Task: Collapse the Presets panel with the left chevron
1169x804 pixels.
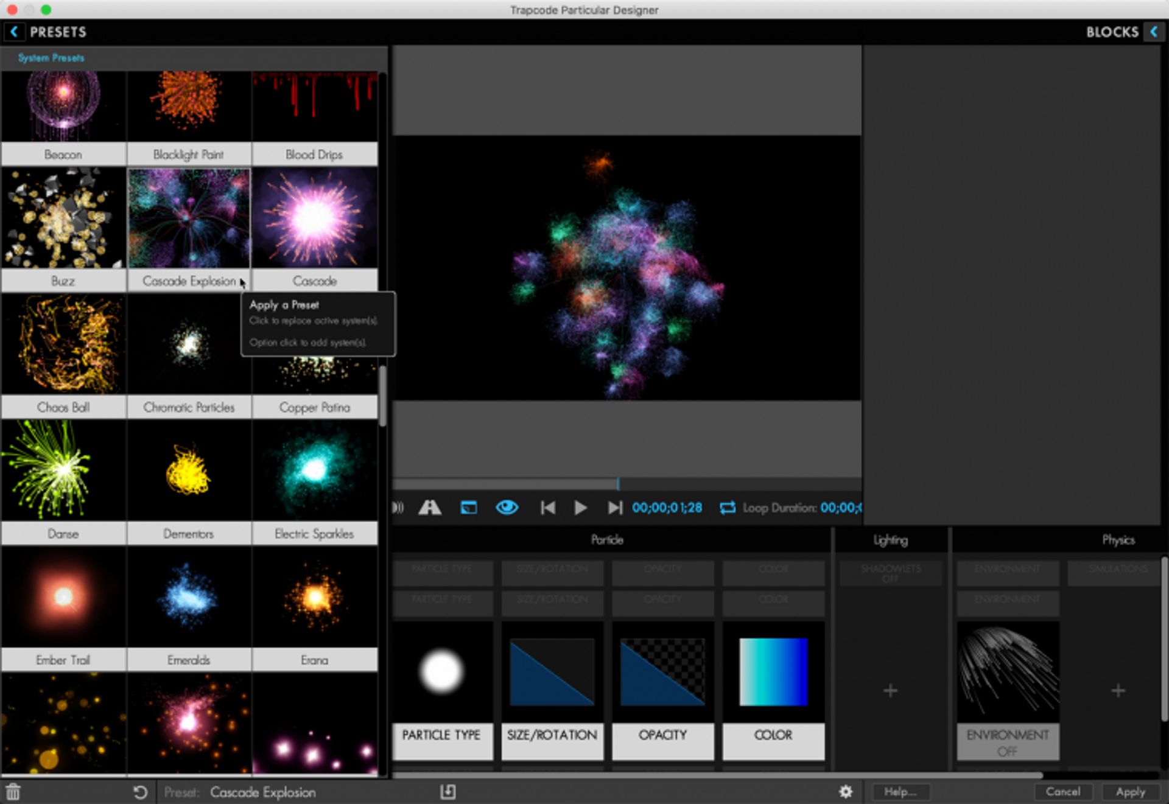Action: click(15, 32)
